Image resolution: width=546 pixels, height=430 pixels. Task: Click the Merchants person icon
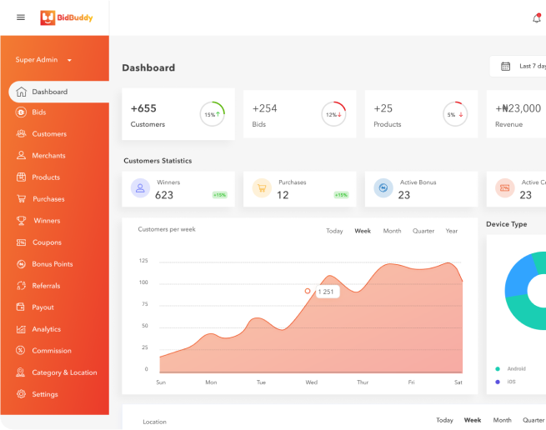[21, 155]
